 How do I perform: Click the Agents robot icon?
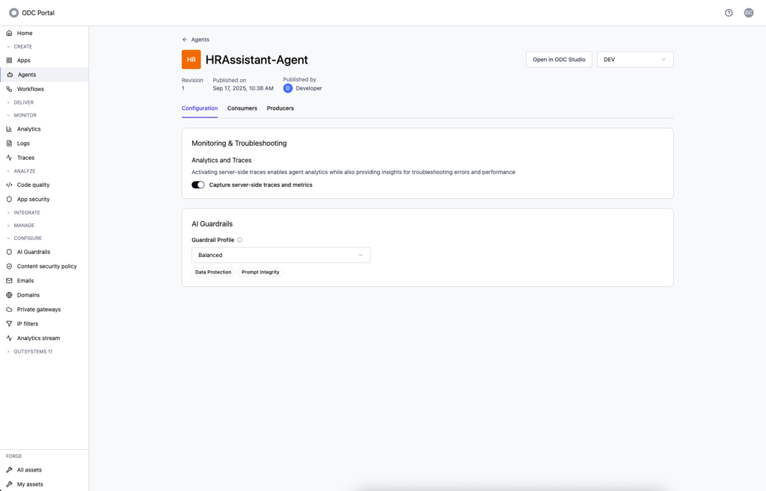click(10, 75)
